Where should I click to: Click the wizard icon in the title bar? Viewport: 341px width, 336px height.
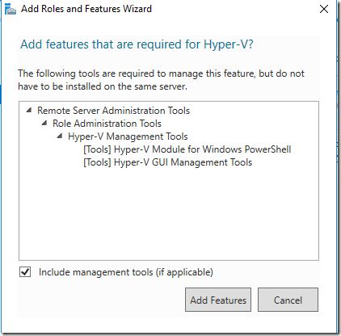click(11, 10)
